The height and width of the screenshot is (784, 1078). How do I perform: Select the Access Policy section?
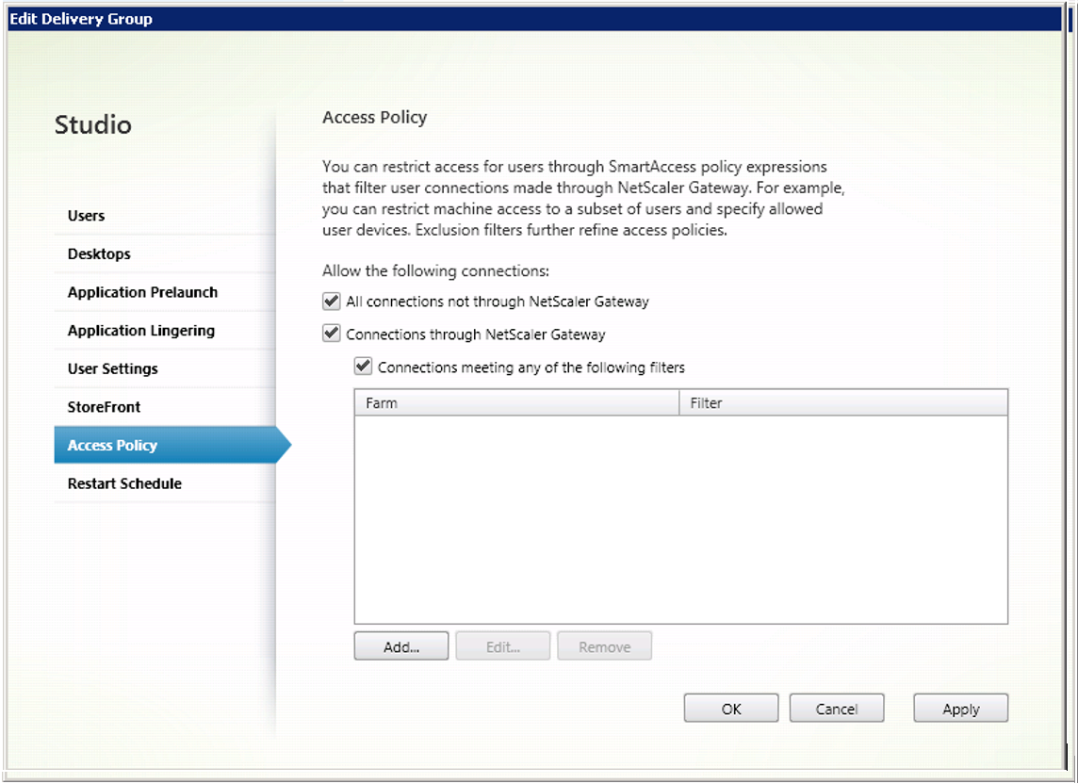171,445
